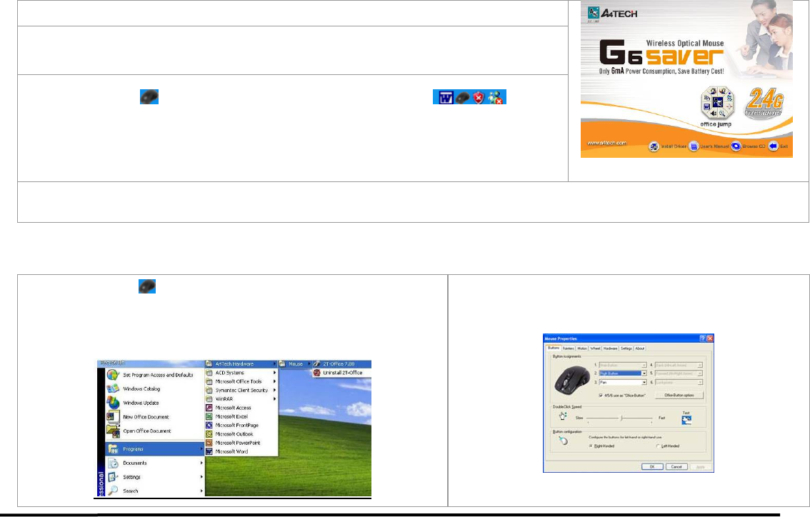Open the button 3 Pan dropdown
Viewport: 810px width, 517px height.
[x=623, y=382]
